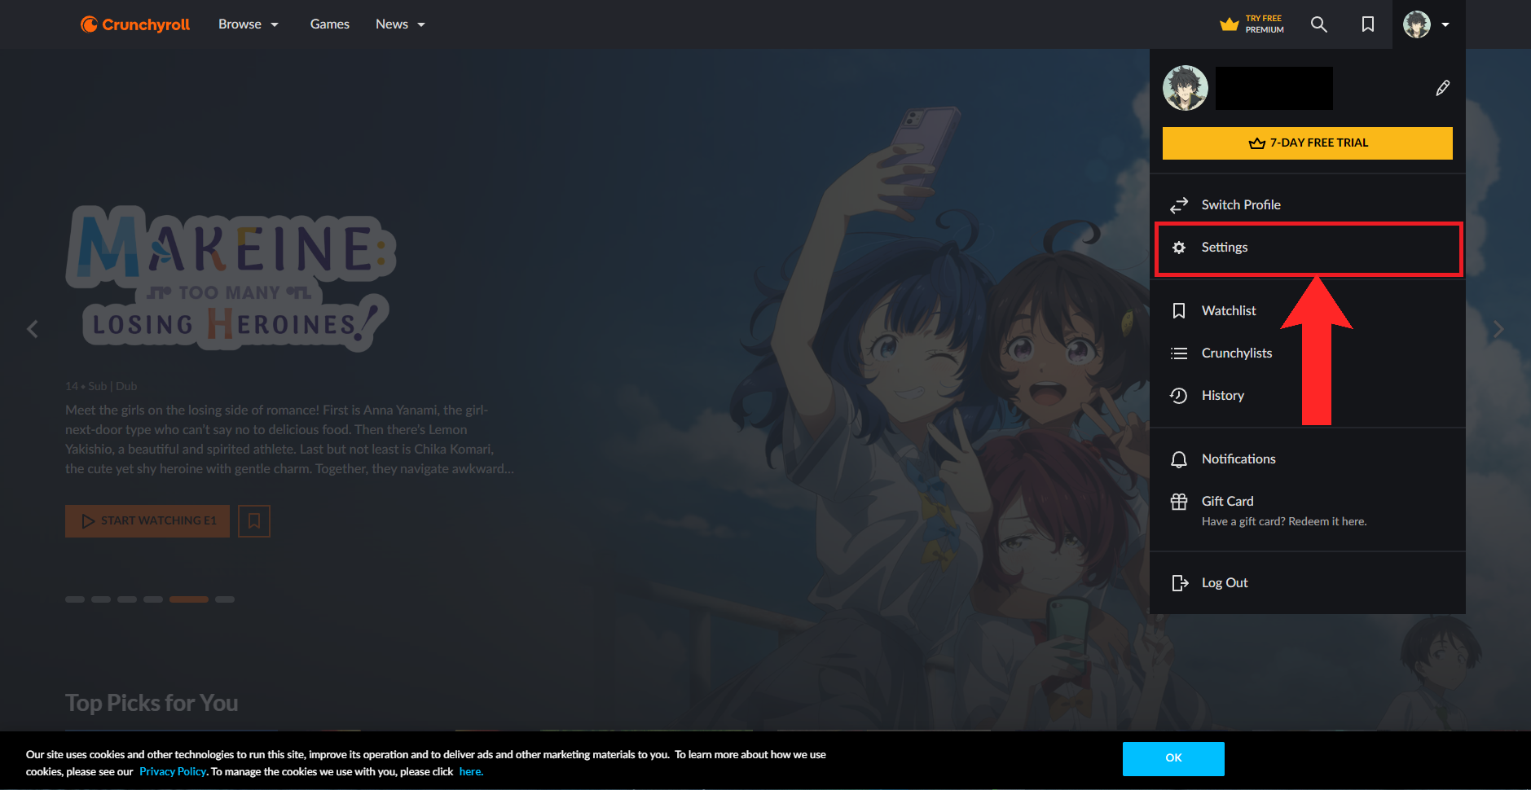Jump to first carousel slide indicator
This screenshot has width=1531, height=790.
75,599
